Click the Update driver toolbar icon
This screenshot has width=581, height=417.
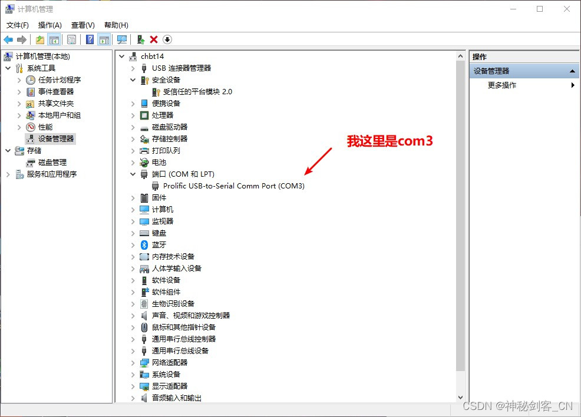coord(140,39)
